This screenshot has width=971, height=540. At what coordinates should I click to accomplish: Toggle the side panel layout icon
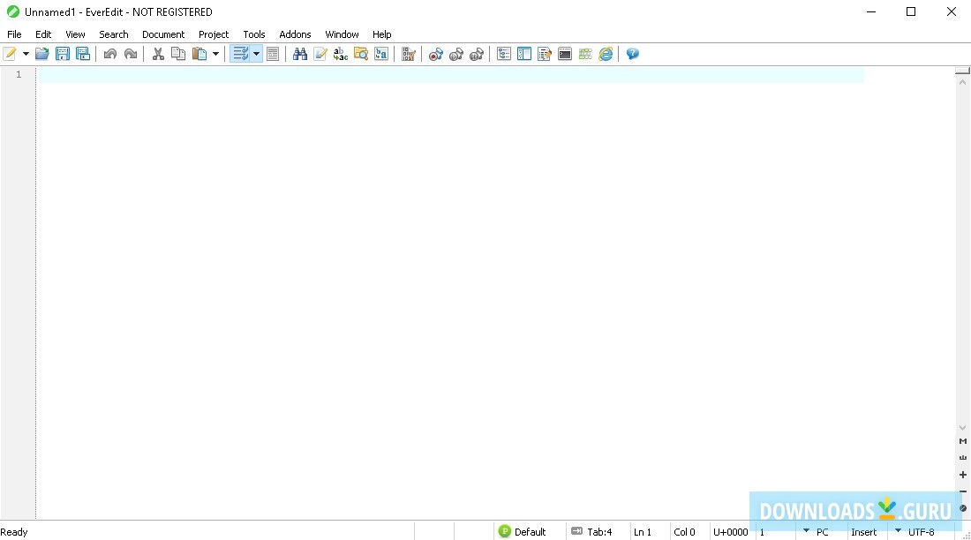[x=524, y=54]
